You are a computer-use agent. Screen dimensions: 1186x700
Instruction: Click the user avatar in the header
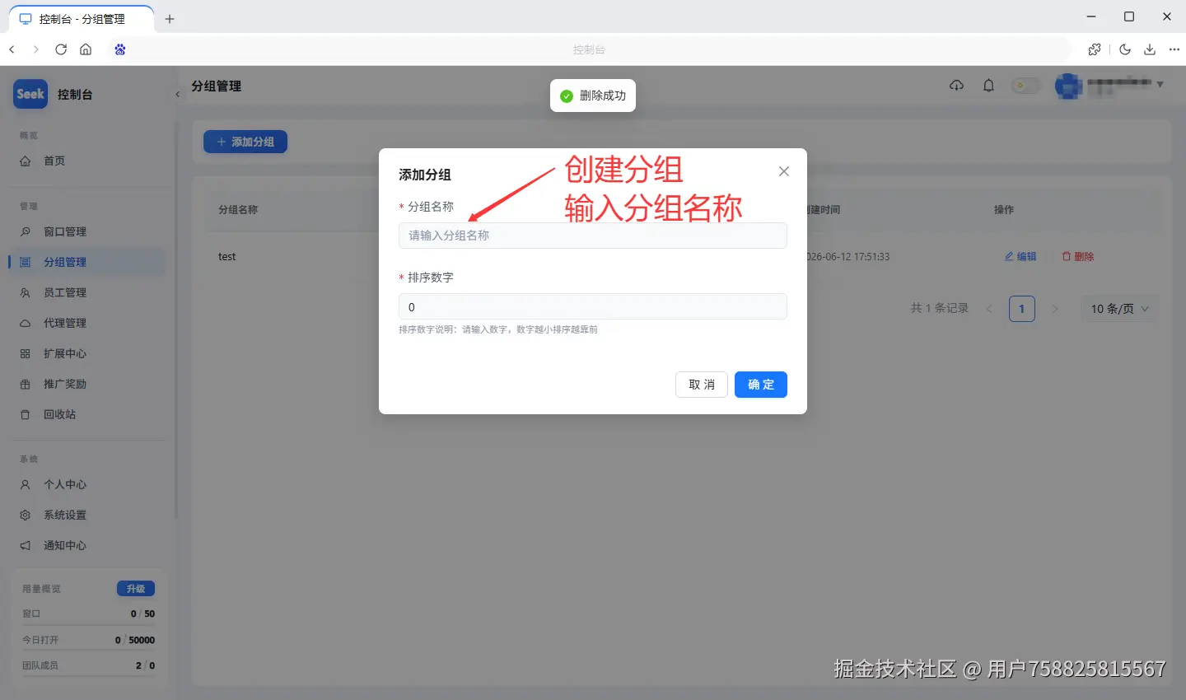click(1068, 86)
